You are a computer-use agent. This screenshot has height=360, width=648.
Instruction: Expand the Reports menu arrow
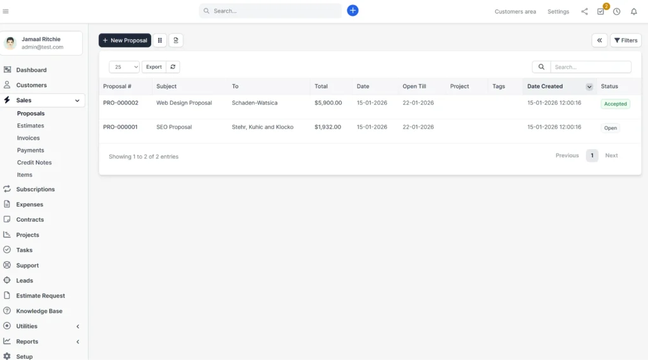click(78, 342)
